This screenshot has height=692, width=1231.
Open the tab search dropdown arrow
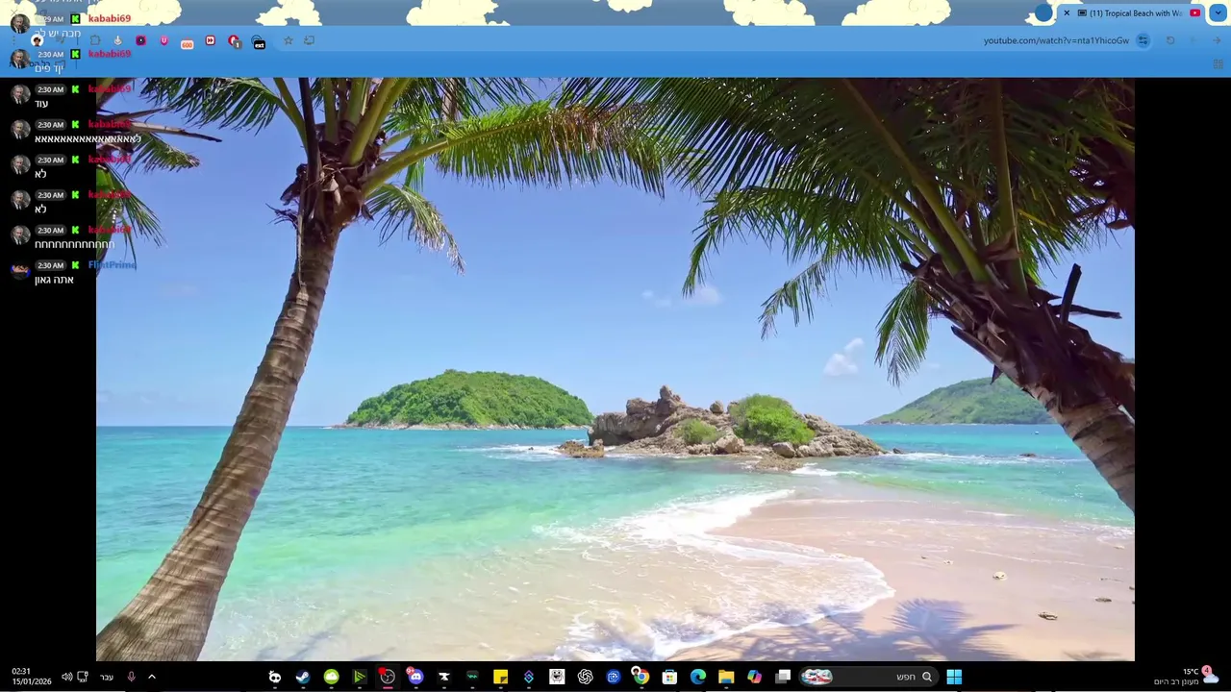1218,13
